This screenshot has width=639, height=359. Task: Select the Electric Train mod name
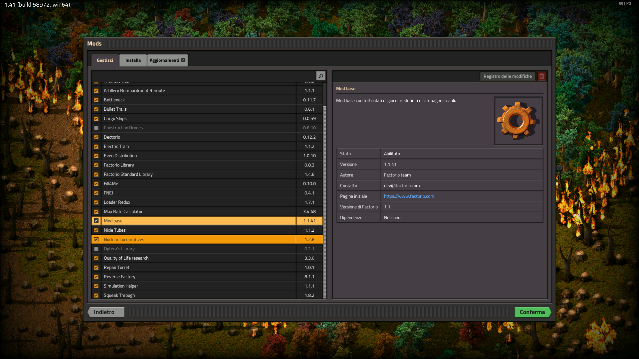(x=116, y=146)
